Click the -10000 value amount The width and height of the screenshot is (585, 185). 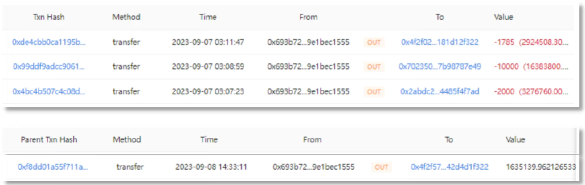(x=506, y=66)
